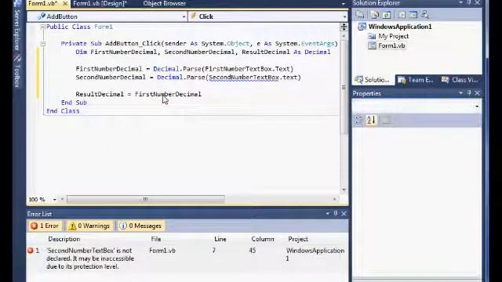Select the Solution Explorer bottom tab
This screenshot has height=282, width=502.
coord(373,80)
